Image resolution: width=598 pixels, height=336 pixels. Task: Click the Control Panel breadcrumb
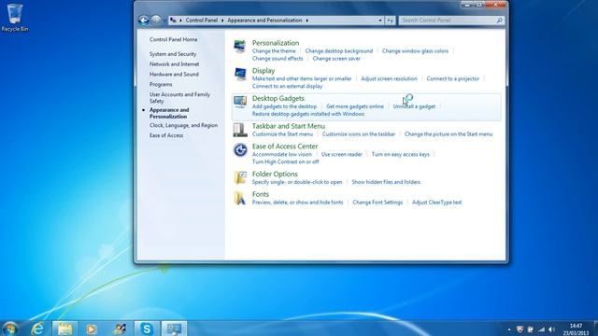click(x=202, y=21)
